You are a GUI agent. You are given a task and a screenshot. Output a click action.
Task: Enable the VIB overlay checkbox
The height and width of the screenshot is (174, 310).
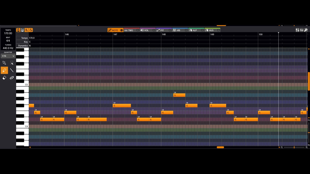pyautogui.click(x=186, y=30)
